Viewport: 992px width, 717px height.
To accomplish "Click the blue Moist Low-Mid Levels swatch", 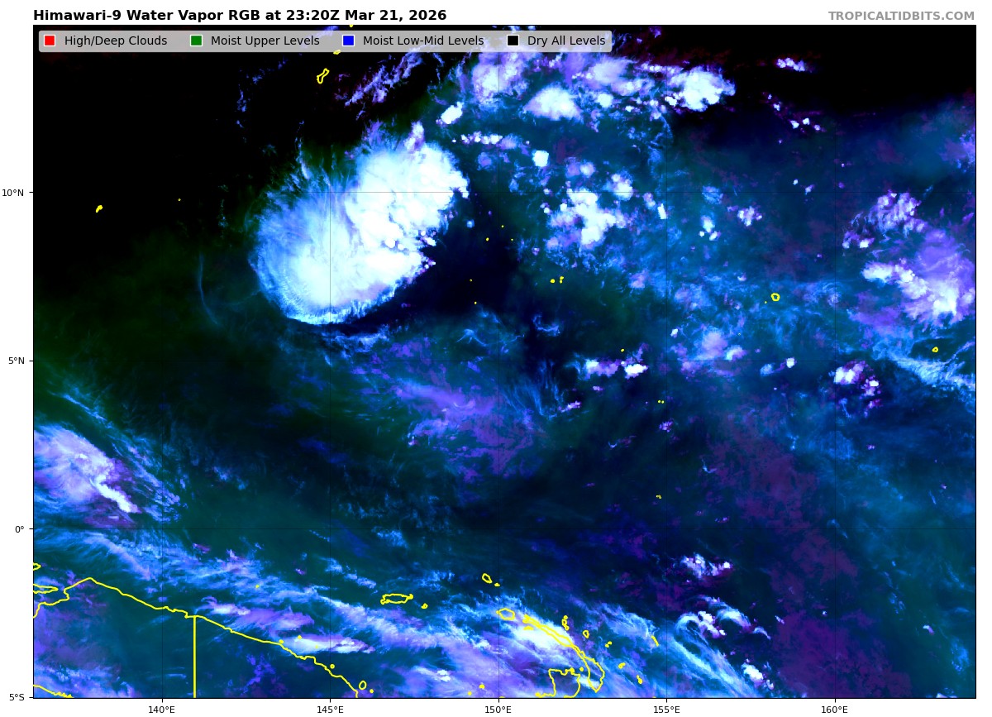I will (x=348, y=41).
